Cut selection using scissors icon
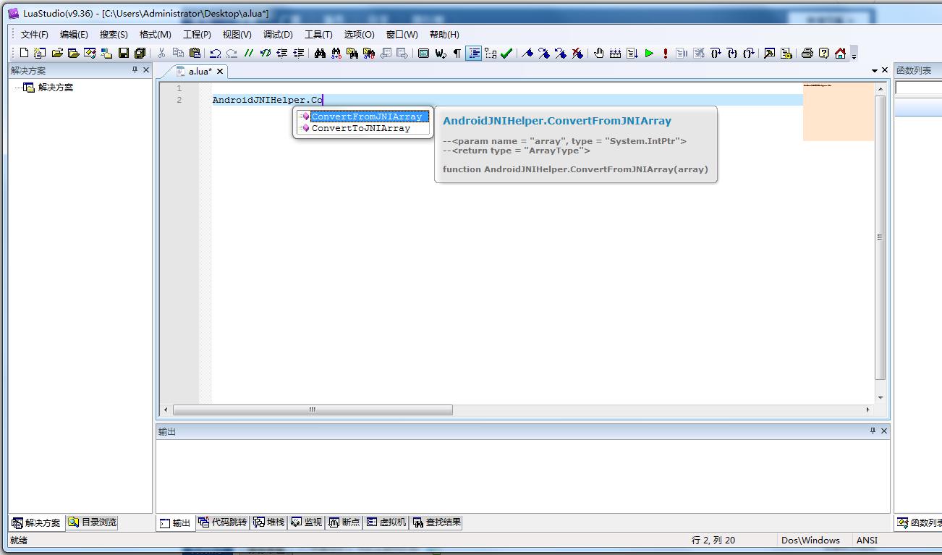942x555 pixels. click(161, 53)
